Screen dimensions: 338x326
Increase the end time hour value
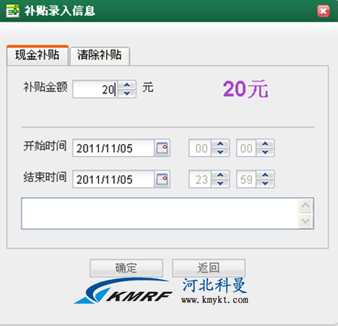pos(220,176)
